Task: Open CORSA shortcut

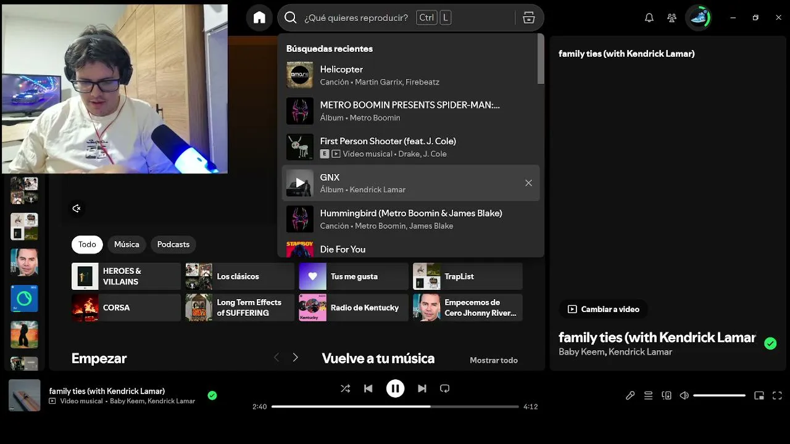Action: click(x=126, y=308)
